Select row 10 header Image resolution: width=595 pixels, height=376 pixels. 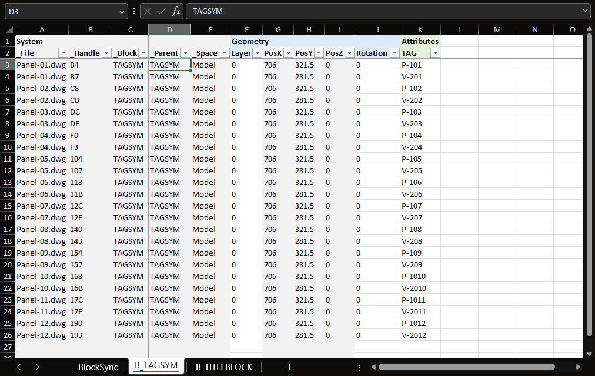tap(8, 147)
